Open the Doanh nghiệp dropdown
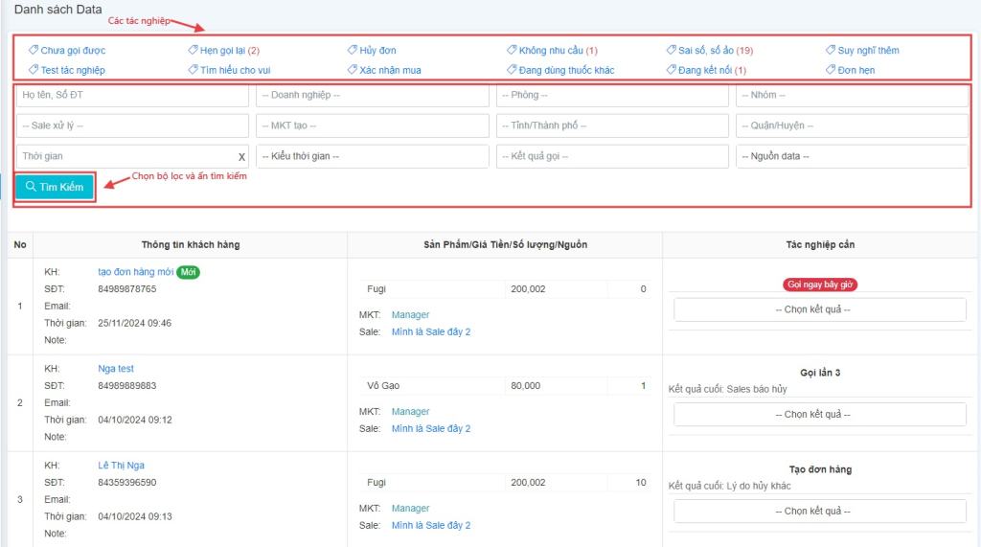 click(x=373, y=96)
